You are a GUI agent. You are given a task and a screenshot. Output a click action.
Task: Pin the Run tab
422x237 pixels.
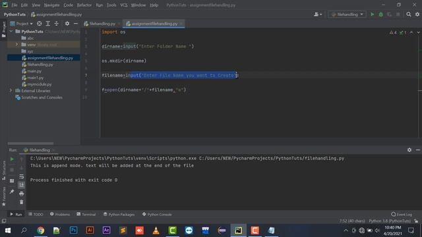12,192
